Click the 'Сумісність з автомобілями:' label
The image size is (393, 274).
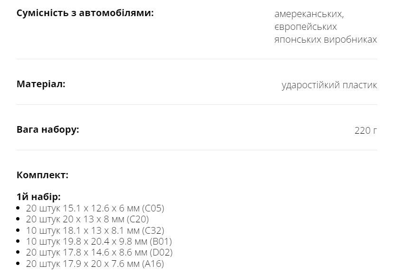tap(85, 13)
